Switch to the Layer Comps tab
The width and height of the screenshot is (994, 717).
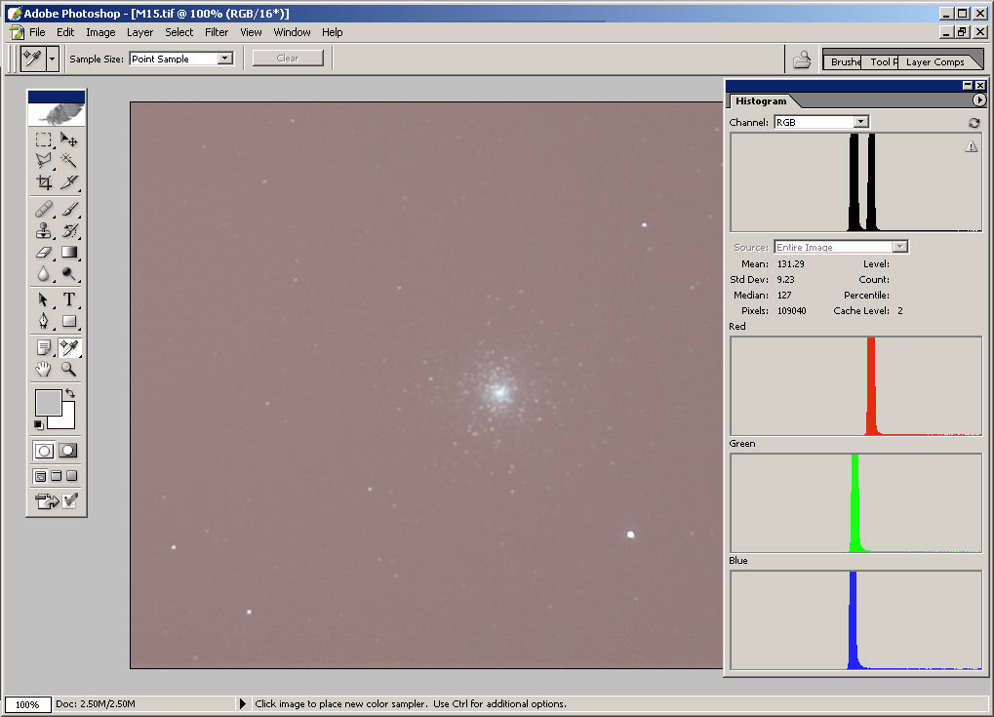[934, 61]
